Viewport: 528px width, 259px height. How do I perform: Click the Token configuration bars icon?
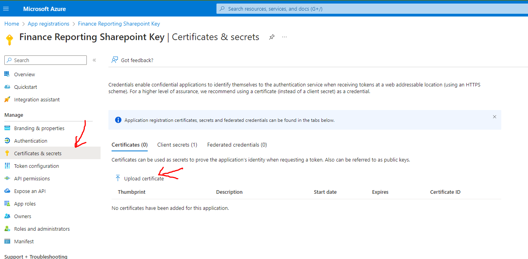click(7, 166)
